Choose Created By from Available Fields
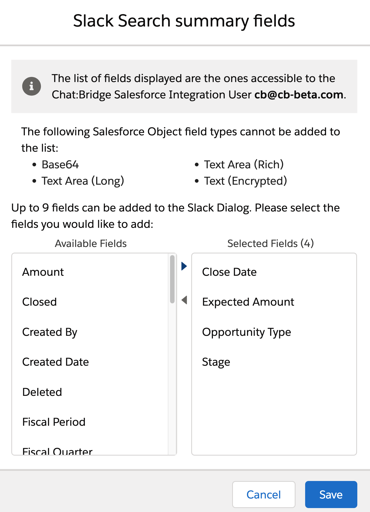Viewport: 370px width, 512px height. coord(50,332)
